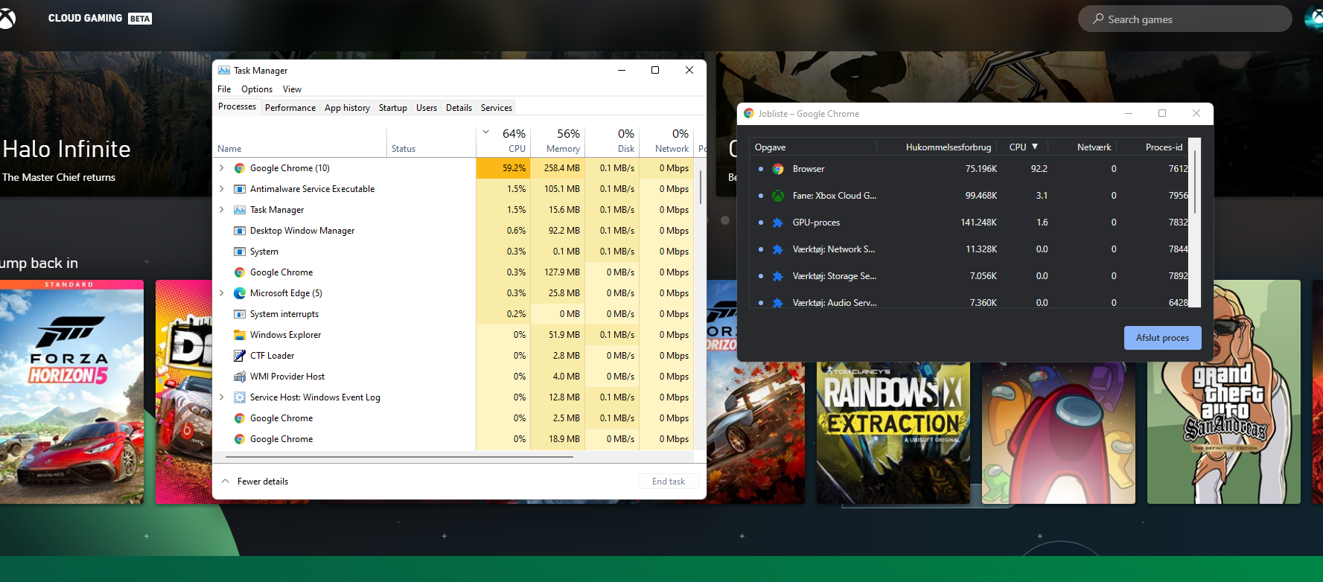Click the GPU-proces puzzle icon

point(778,223)
